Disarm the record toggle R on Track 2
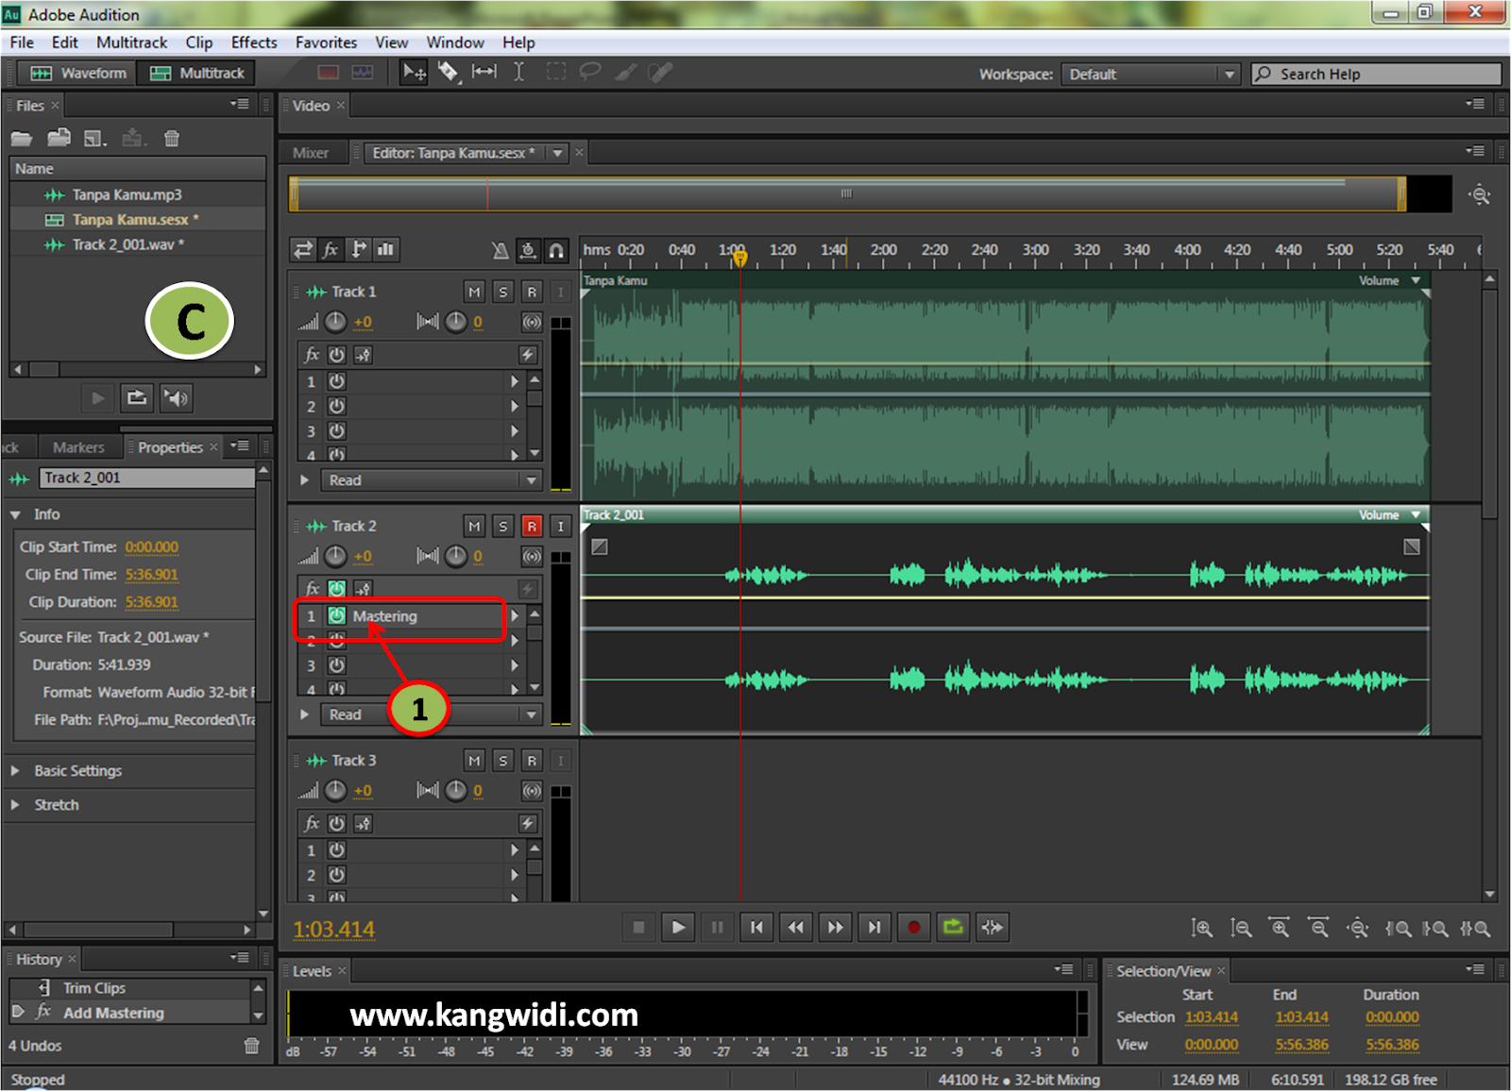Image resolution: width=1511 pixels, height=1091 pixels. [x=532, y=526]
